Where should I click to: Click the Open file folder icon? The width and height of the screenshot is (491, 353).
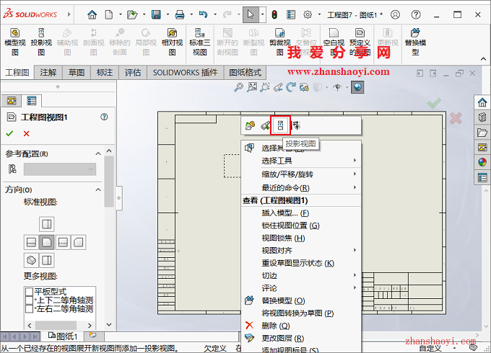click(132, 14)
